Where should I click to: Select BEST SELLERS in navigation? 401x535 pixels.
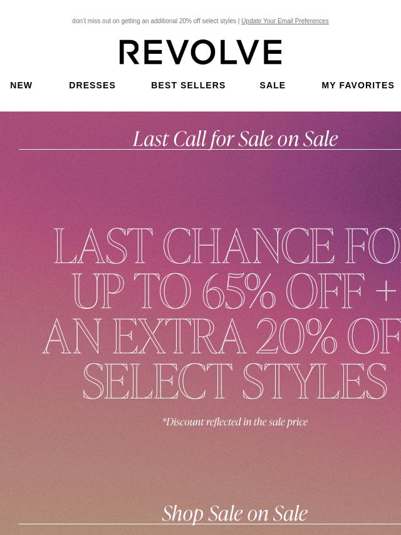pos(188,85)
